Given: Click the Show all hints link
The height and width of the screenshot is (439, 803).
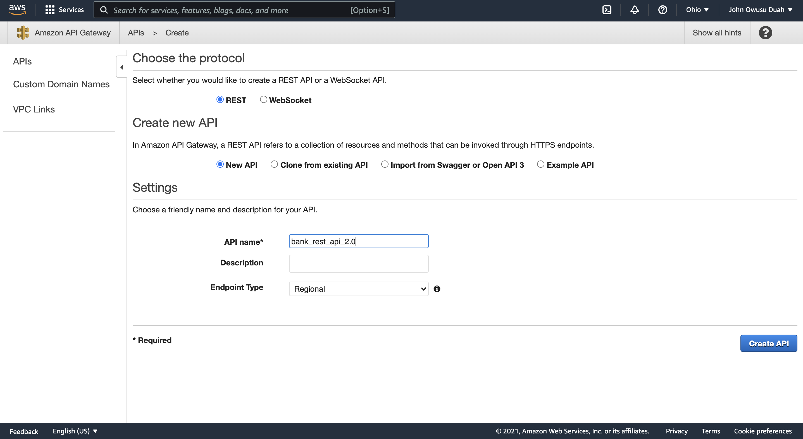Looking at the screenshot, I should click(717, 32).
